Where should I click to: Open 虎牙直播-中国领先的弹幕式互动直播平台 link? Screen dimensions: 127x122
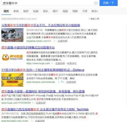[28, 48]
